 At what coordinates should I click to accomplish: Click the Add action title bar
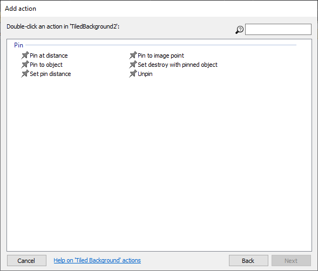(x=159, y=9)
